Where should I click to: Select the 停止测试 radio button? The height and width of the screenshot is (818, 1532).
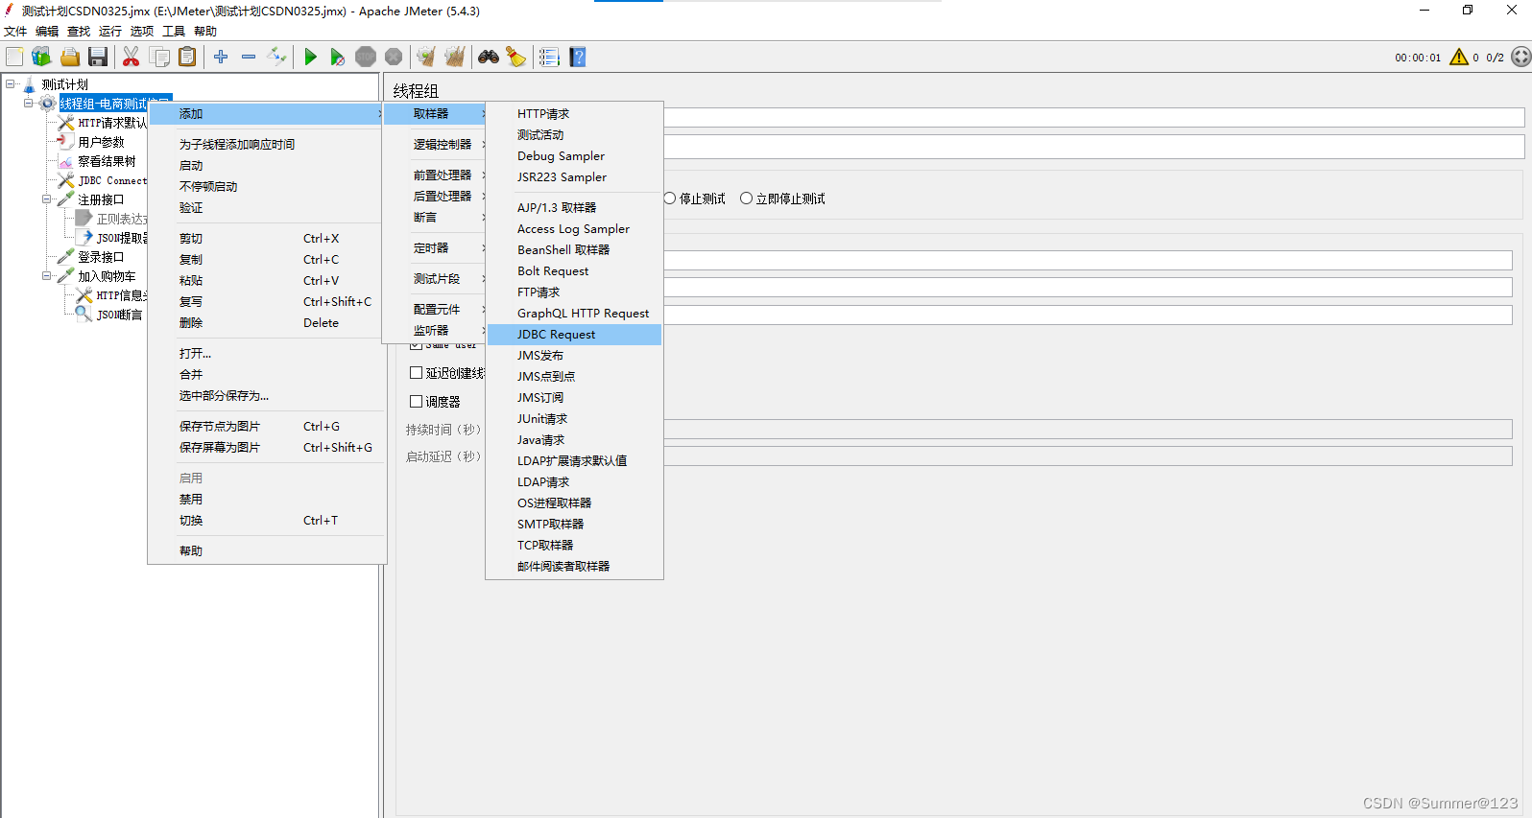670,199
